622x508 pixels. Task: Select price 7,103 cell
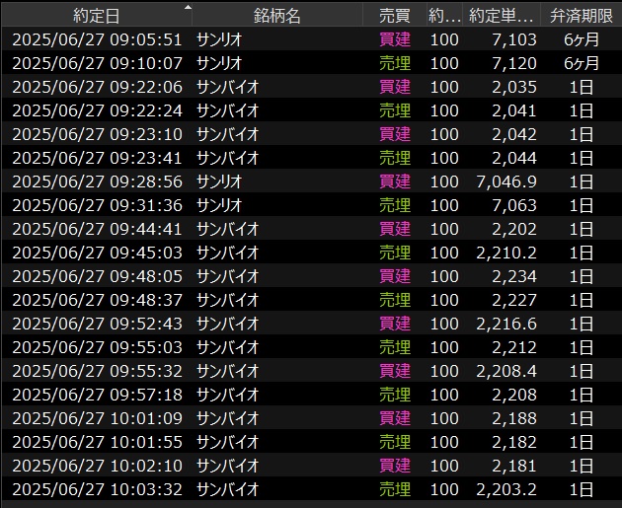tap(514, 39)
